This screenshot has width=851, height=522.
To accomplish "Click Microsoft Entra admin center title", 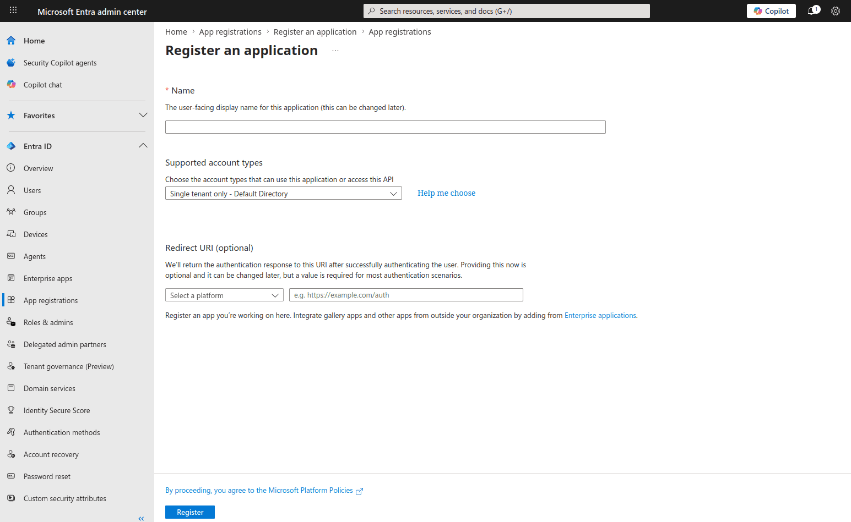I will (92, 12).
